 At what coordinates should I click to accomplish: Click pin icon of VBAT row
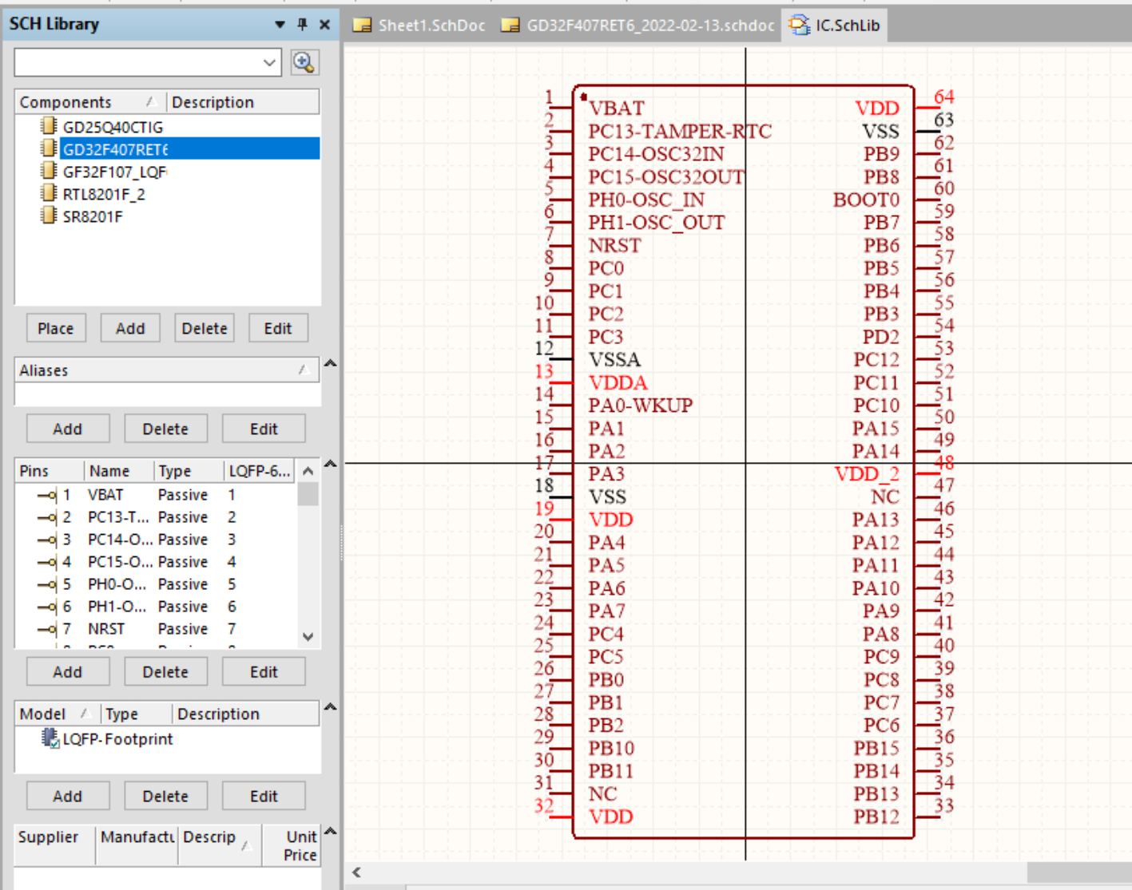46,496
